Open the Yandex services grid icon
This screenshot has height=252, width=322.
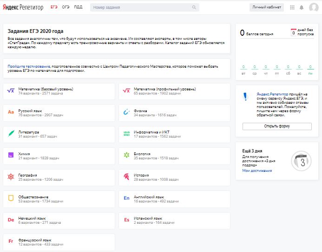tap(292, 7)
